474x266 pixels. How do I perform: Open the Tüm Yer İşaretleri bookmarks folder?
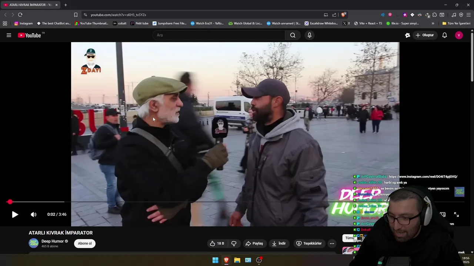456,23
